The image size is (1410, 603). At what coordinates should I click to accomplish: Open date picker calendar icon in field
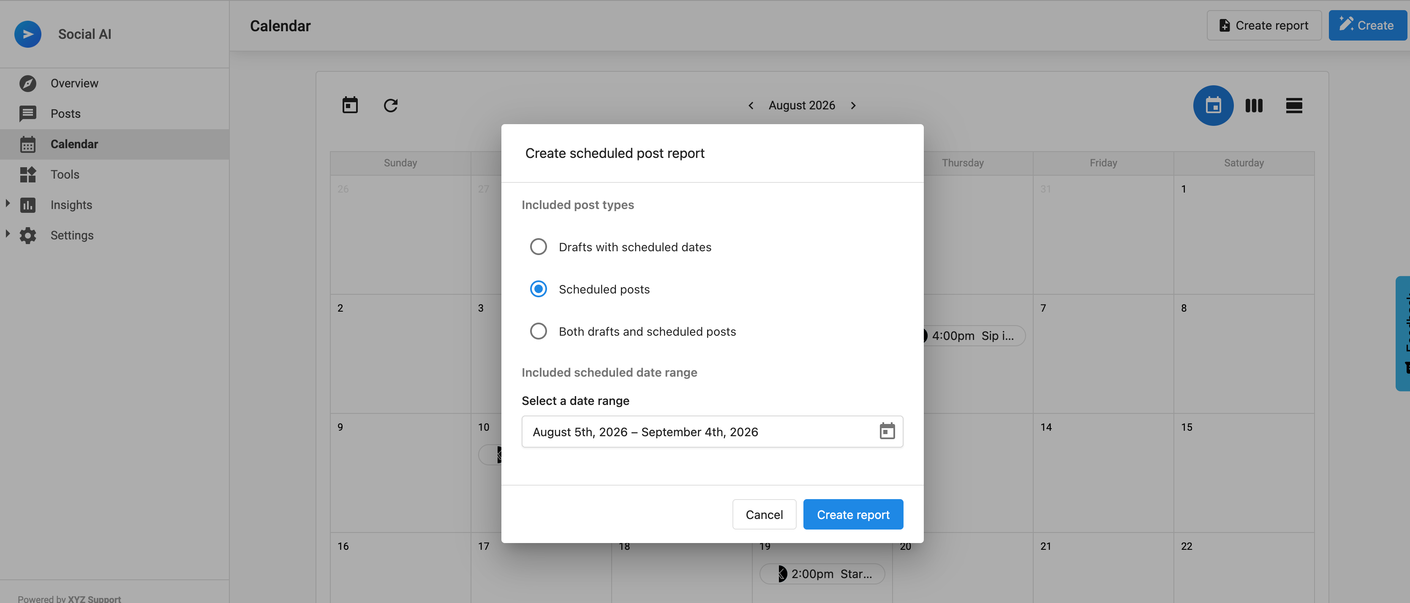[x=887, y=431]
